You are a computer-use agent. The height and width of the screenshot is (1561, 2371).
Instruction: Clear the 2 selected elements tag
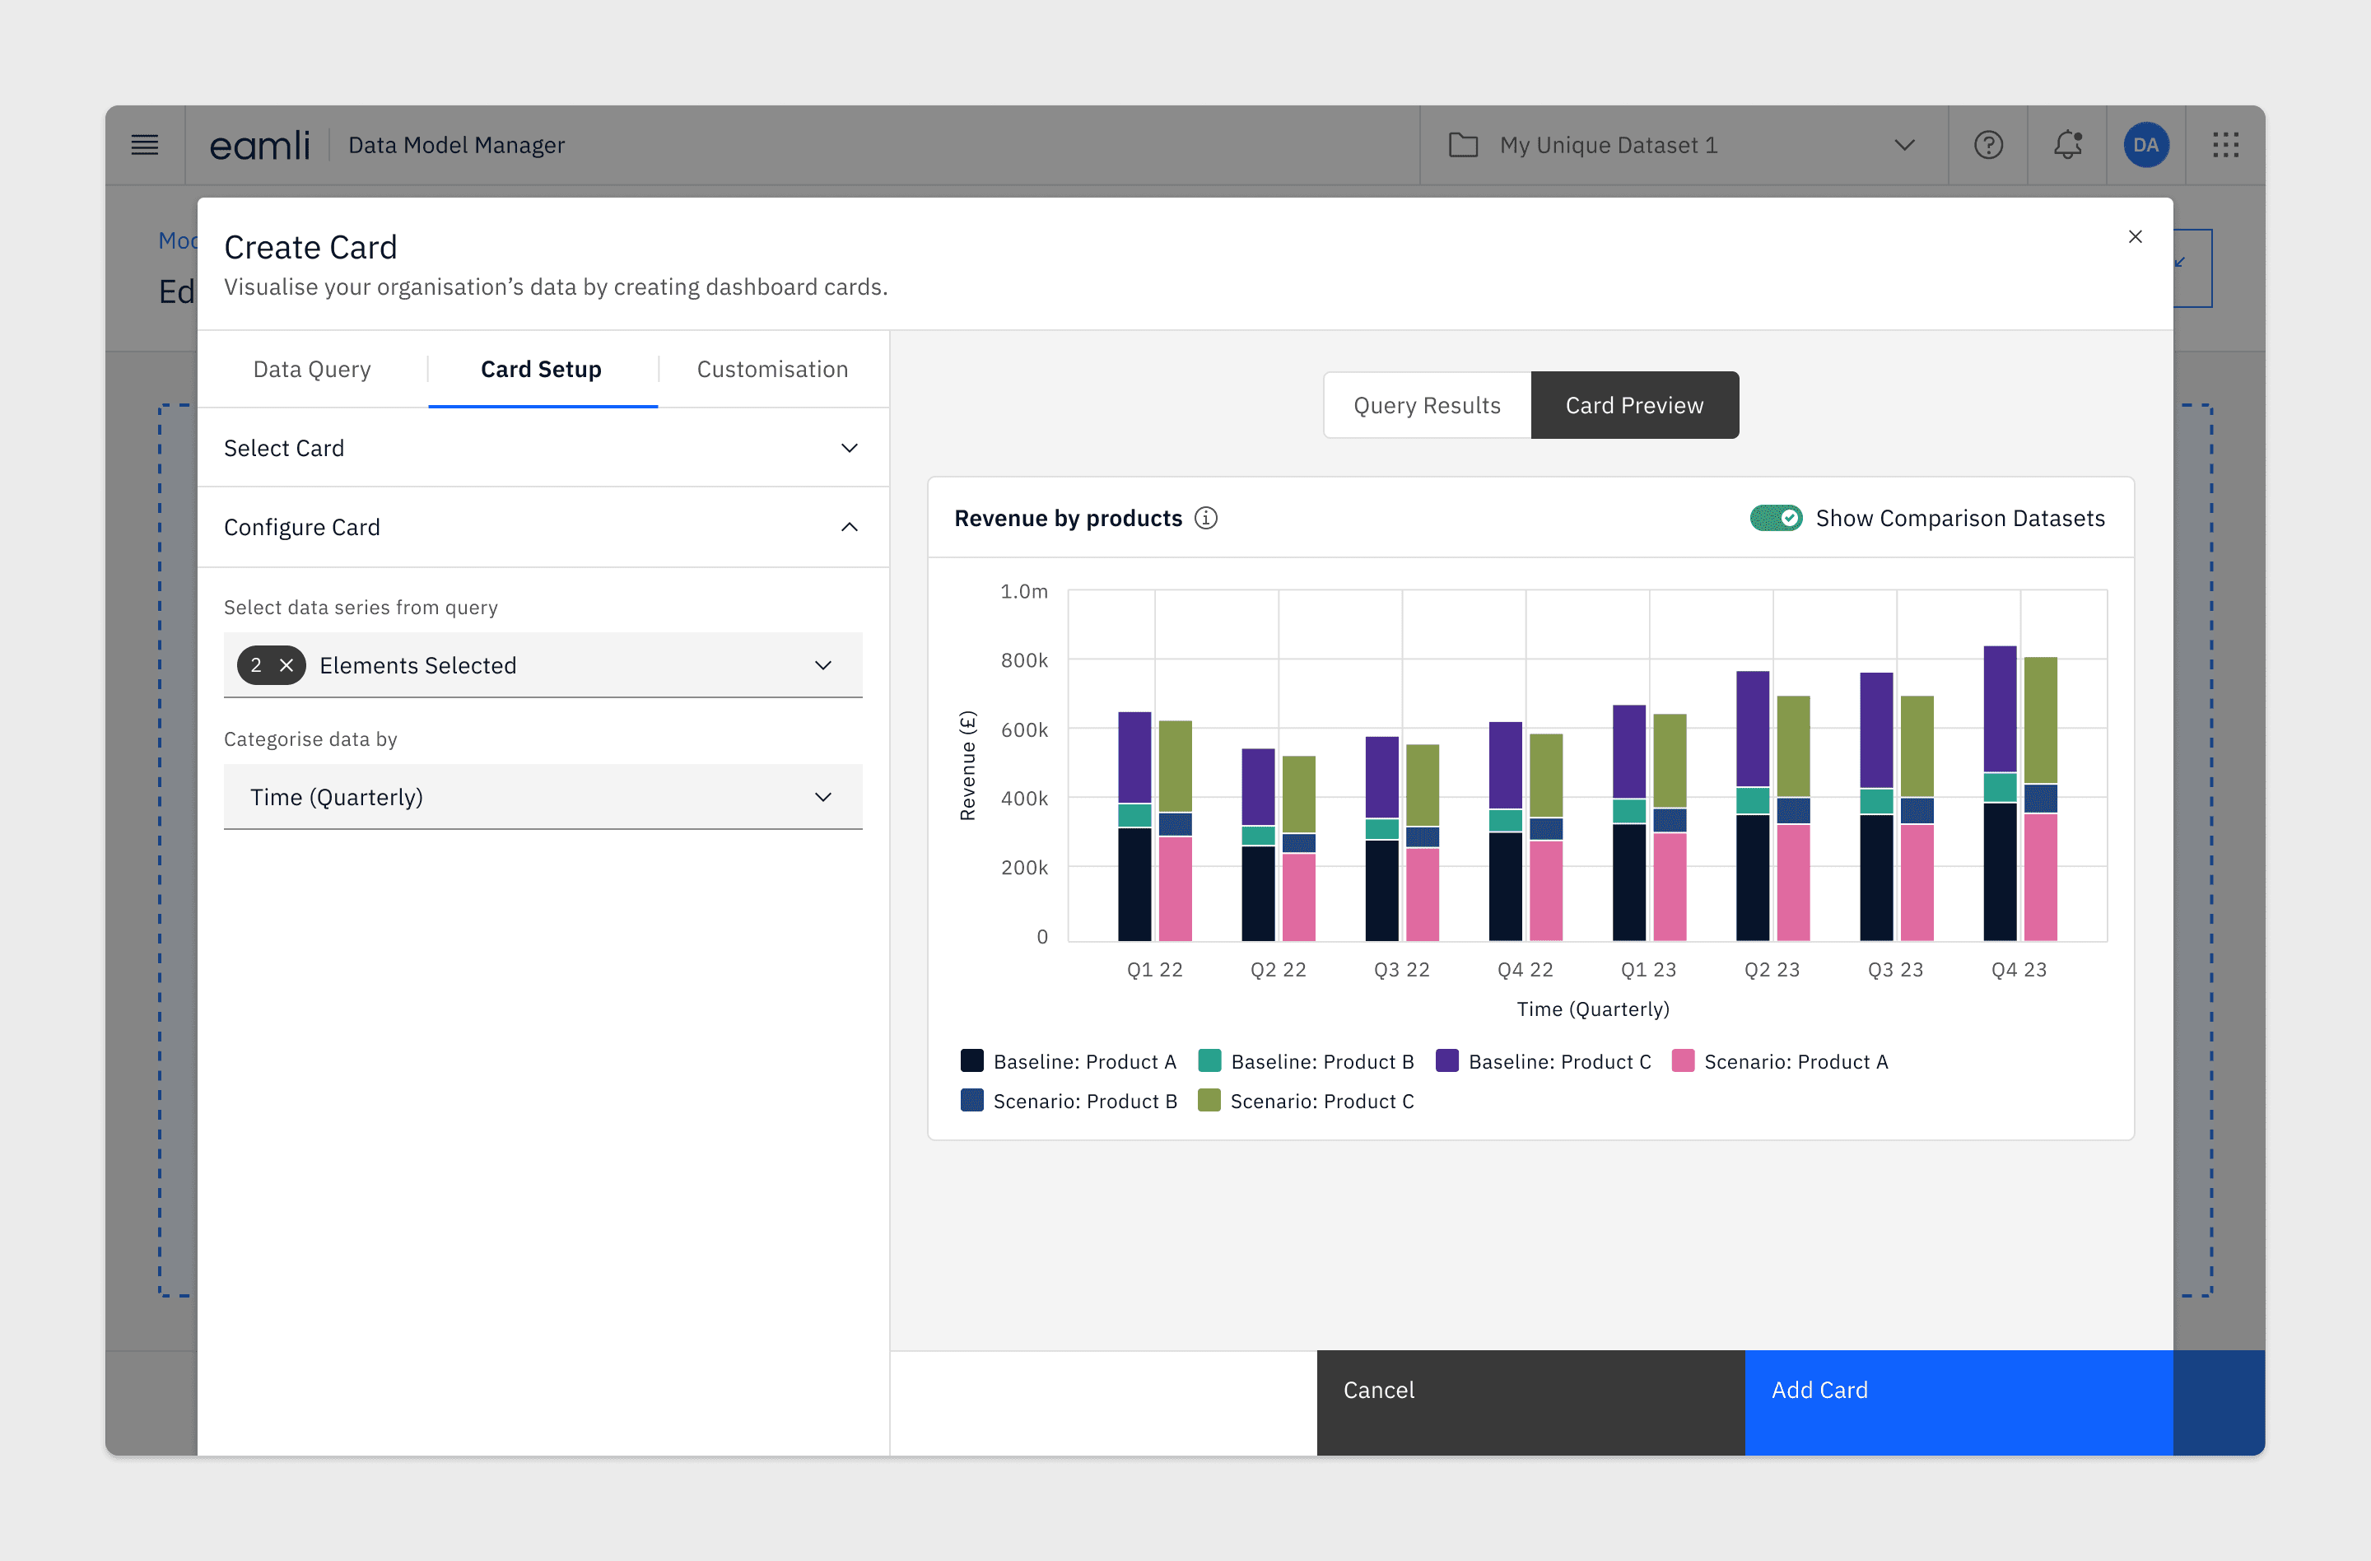click(286, 665)
